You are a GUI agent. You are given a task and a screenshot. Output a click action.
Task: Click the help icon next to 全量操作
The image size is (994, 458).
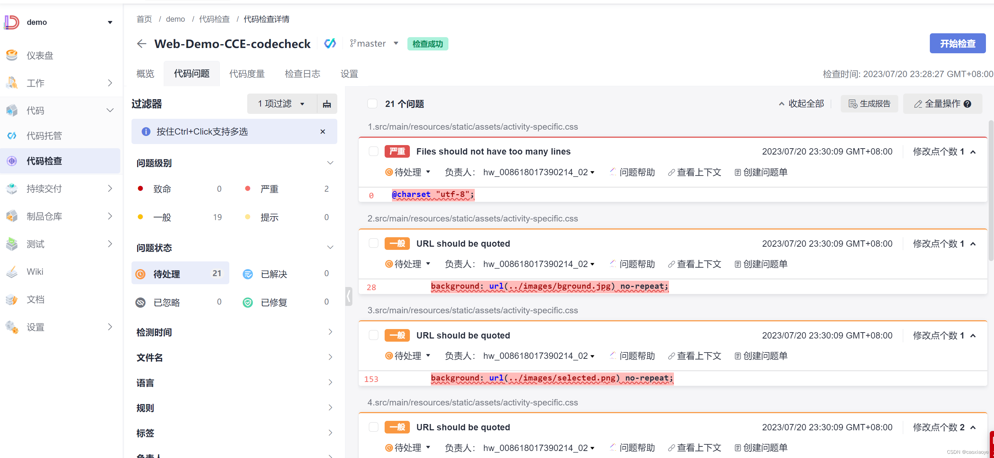[967, 104]
